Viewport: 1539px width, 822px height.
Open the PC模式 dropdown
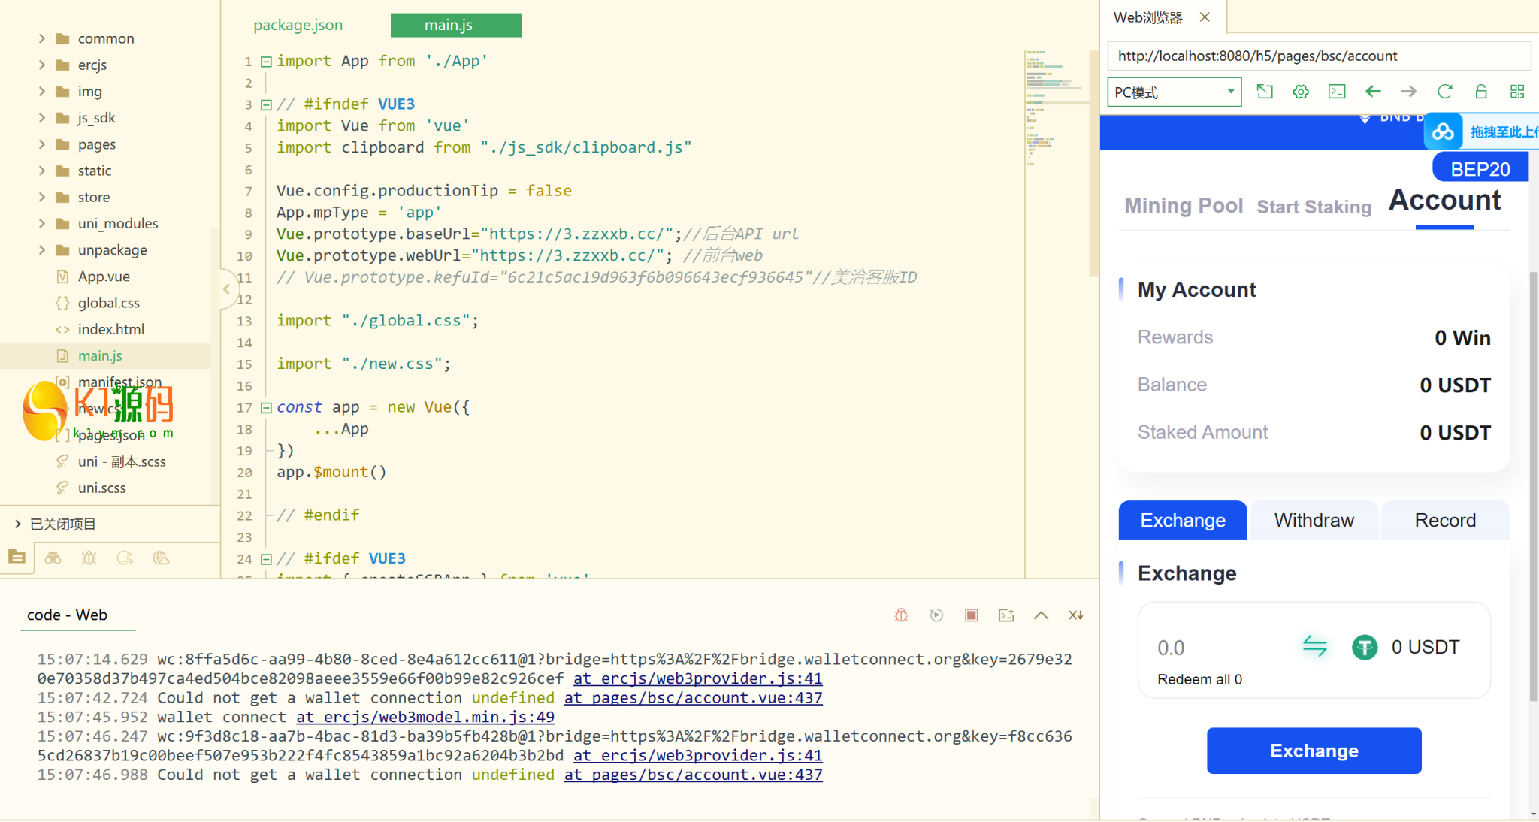1174,92
